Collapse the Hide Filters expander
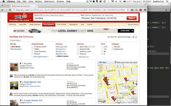 coord(15,41)
